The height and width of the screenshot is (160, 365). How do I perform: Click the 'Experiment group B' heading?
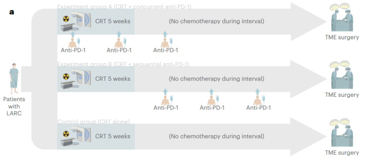[x=123, y=64]
